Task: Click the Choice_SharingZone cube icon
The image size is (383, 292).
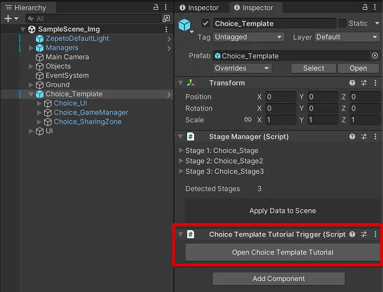Action: pos(48,122)
